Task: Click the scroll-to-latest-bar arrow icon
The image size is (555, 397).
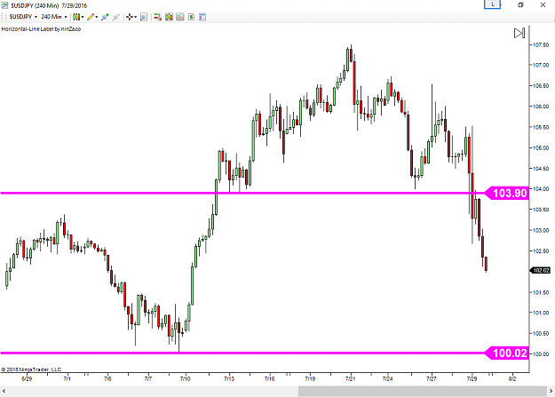Action: click(x=519, y=33)
